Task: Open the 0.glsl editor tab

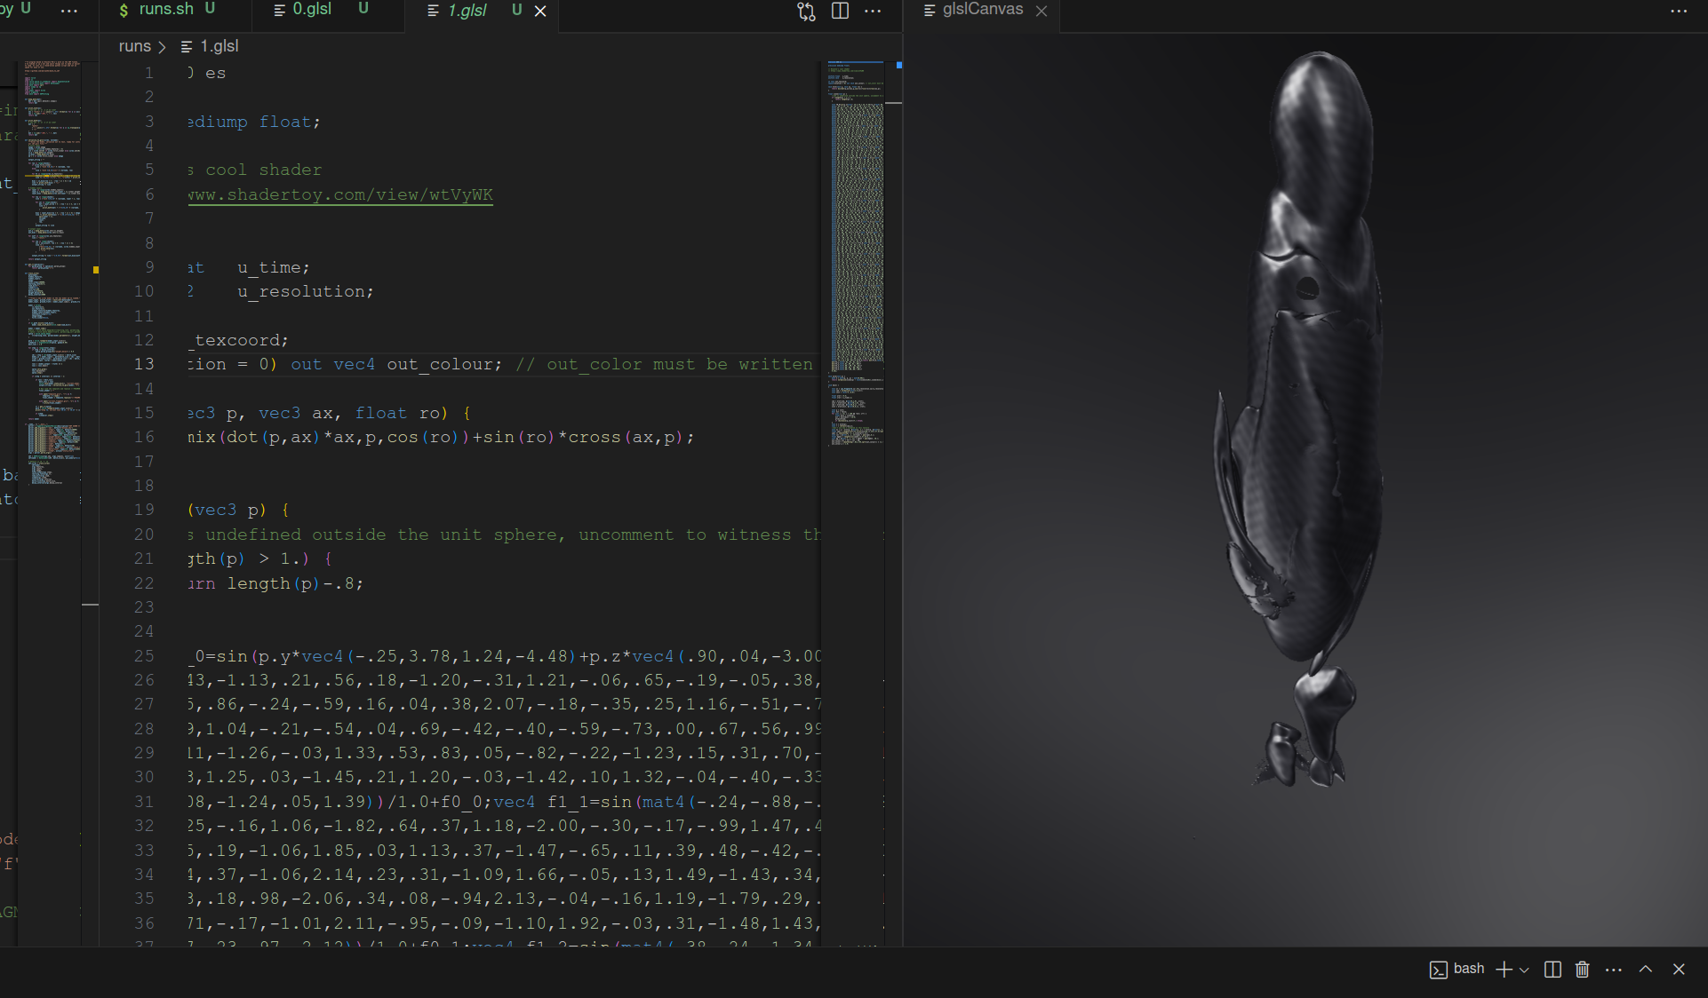Action: tap(310, 9)
